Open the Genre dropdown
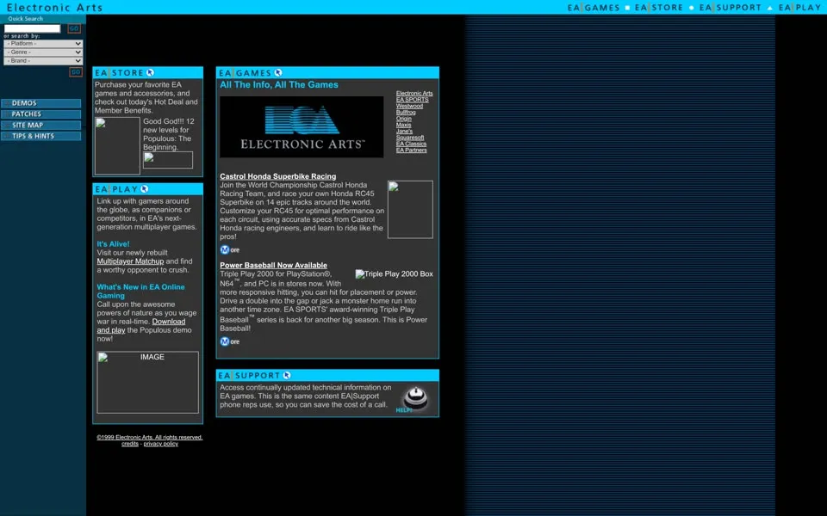 [x=43, y=52]
